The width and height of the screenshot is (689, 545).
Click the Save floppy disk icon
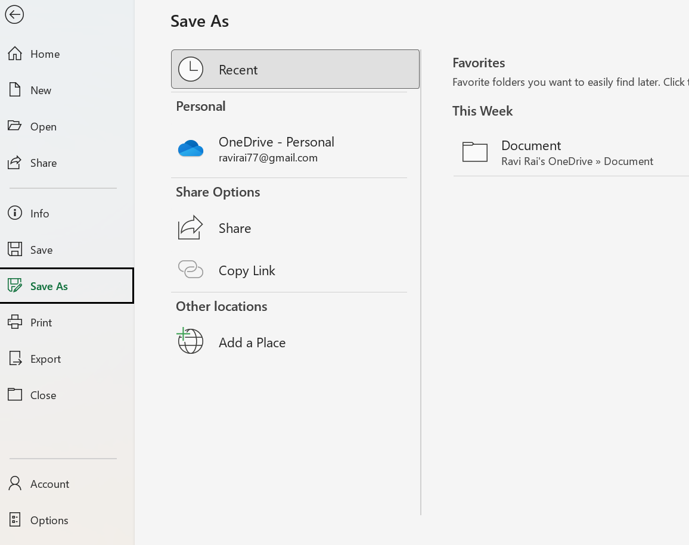pos(15,249)
